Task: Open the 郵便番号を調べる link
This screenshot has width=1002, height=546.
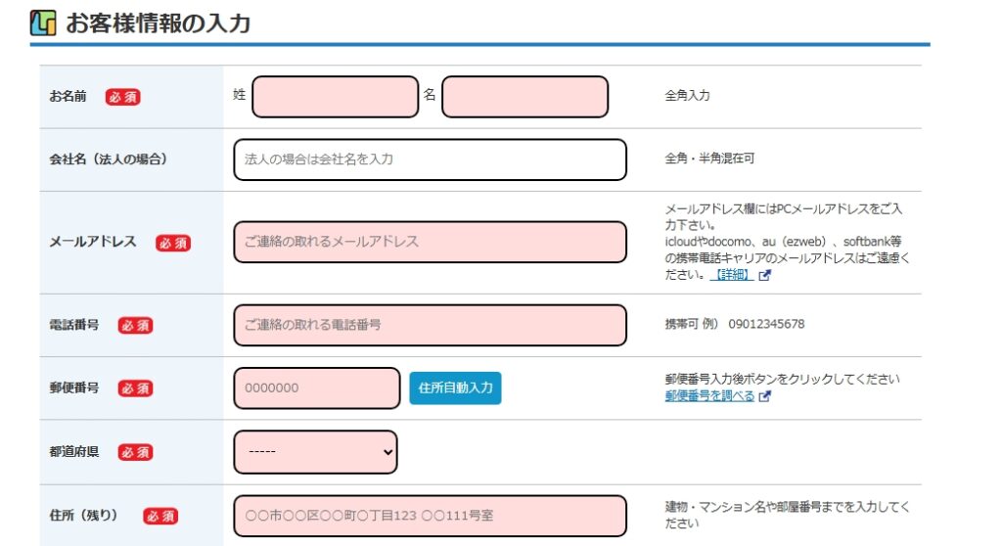Action: pyautogui.click(x=709, y=396)
